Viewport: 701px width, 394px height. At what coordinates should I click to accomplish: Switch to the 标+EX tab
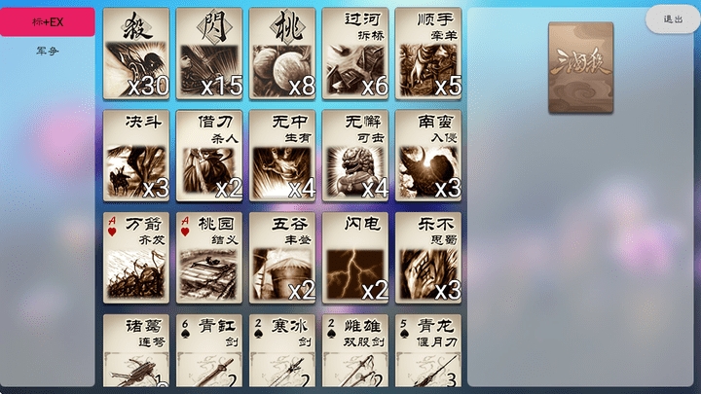48,21
